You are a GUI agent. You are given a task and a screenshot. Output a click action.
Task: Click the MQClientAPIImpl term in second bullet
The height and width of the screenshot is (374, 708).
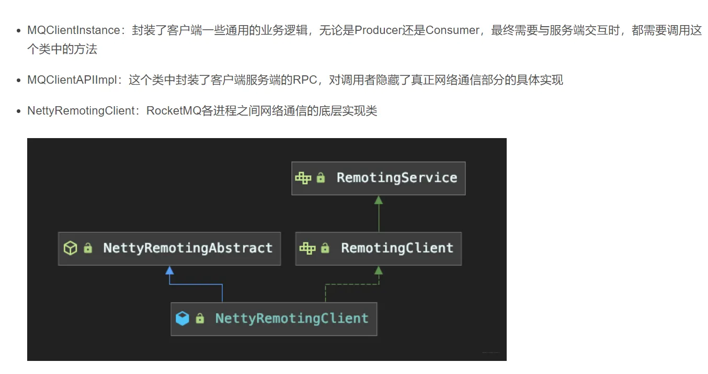(x=74, y=81)
